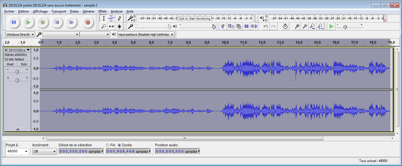Close the track with the X button
The width and height of the screenshot is (402, 166).
[x=6, y=50]
